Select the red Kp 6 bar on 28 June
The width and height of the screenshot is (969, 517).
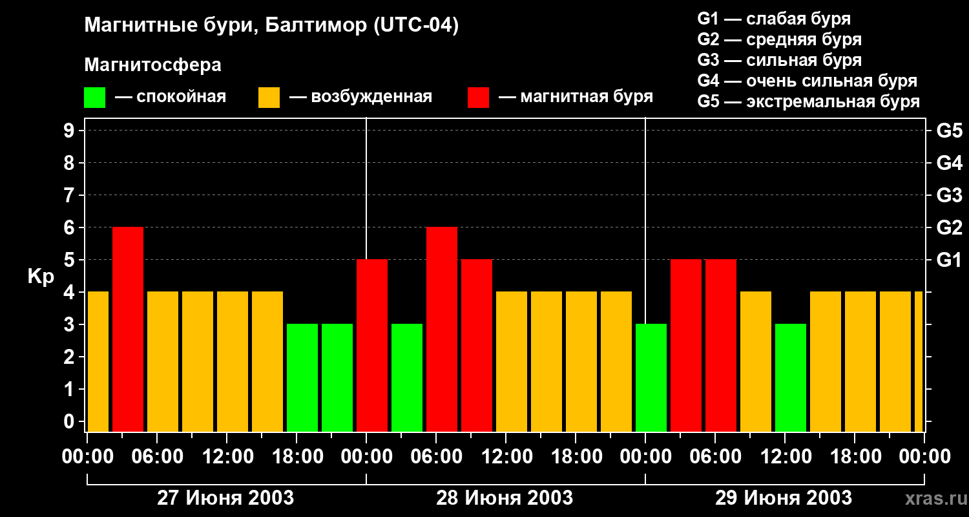click(442, 329)
